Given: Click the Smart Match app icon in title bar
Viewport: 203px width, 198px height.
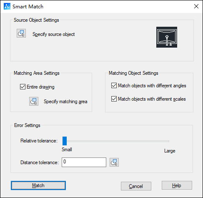Looking at the screenshot, I should [7, 6].
